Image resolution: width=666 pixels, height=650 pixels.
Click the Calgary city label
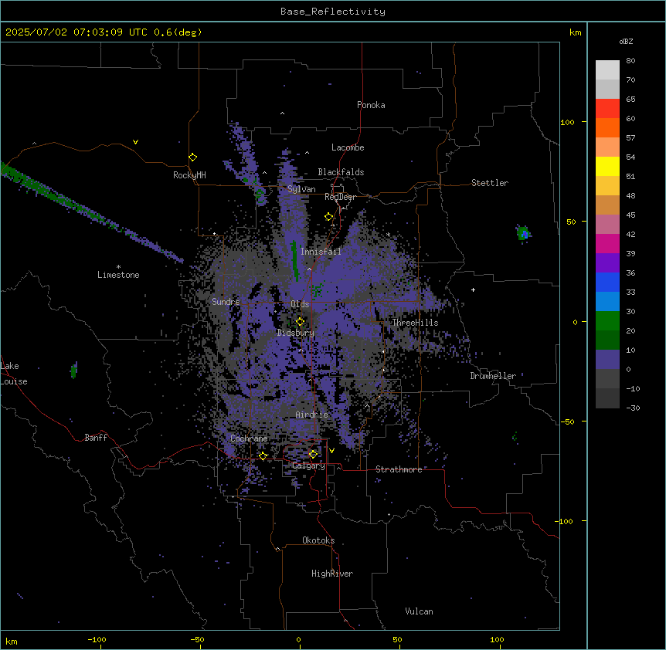point(308,465)
